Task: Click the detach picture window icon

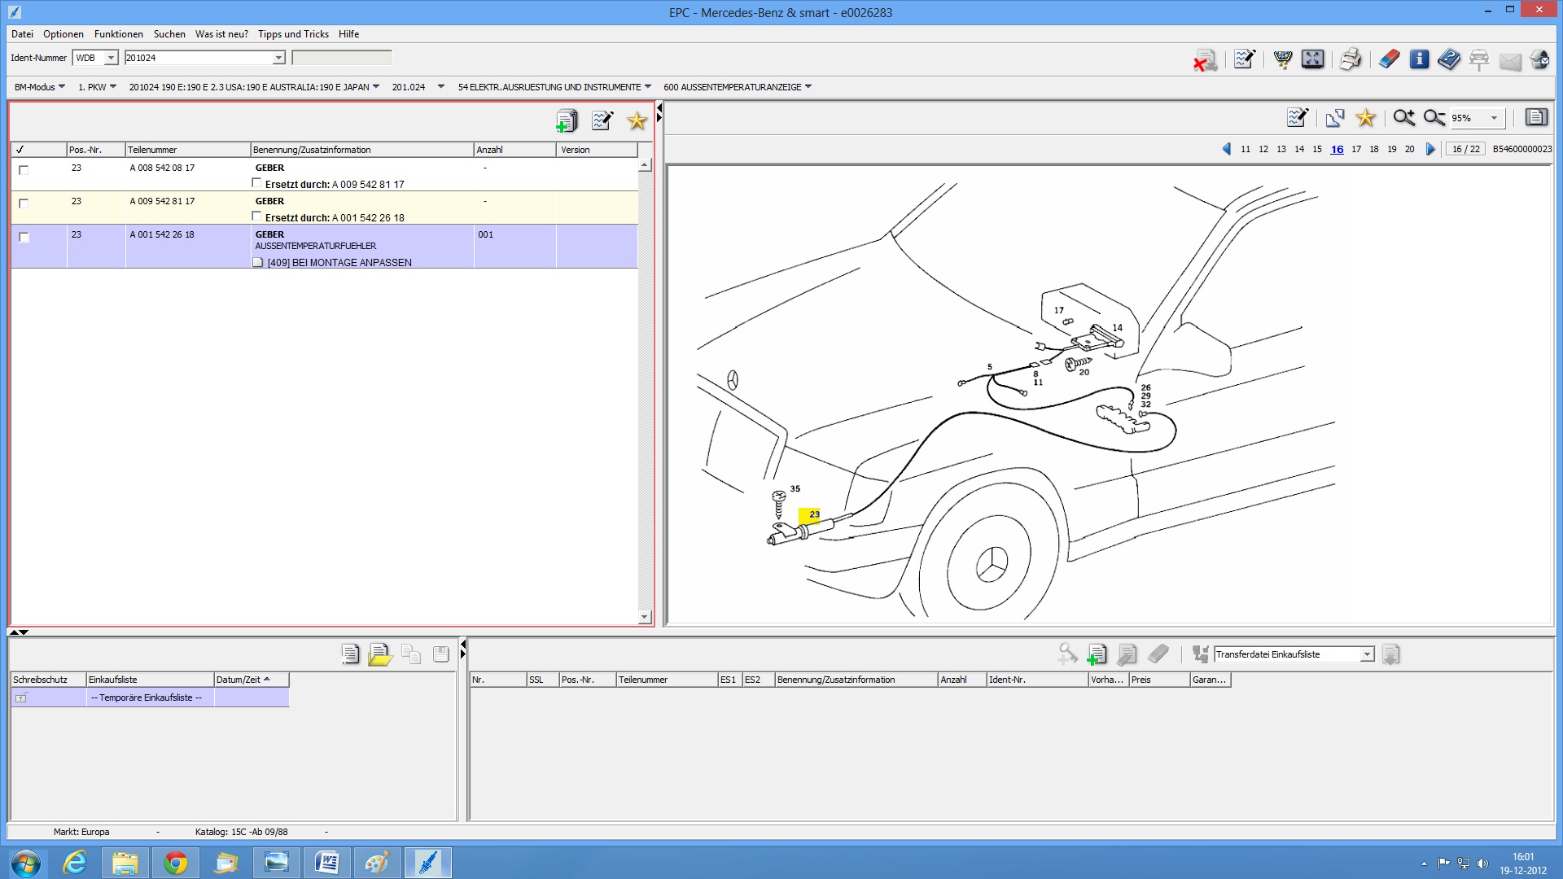Action: coord(1335,118)
